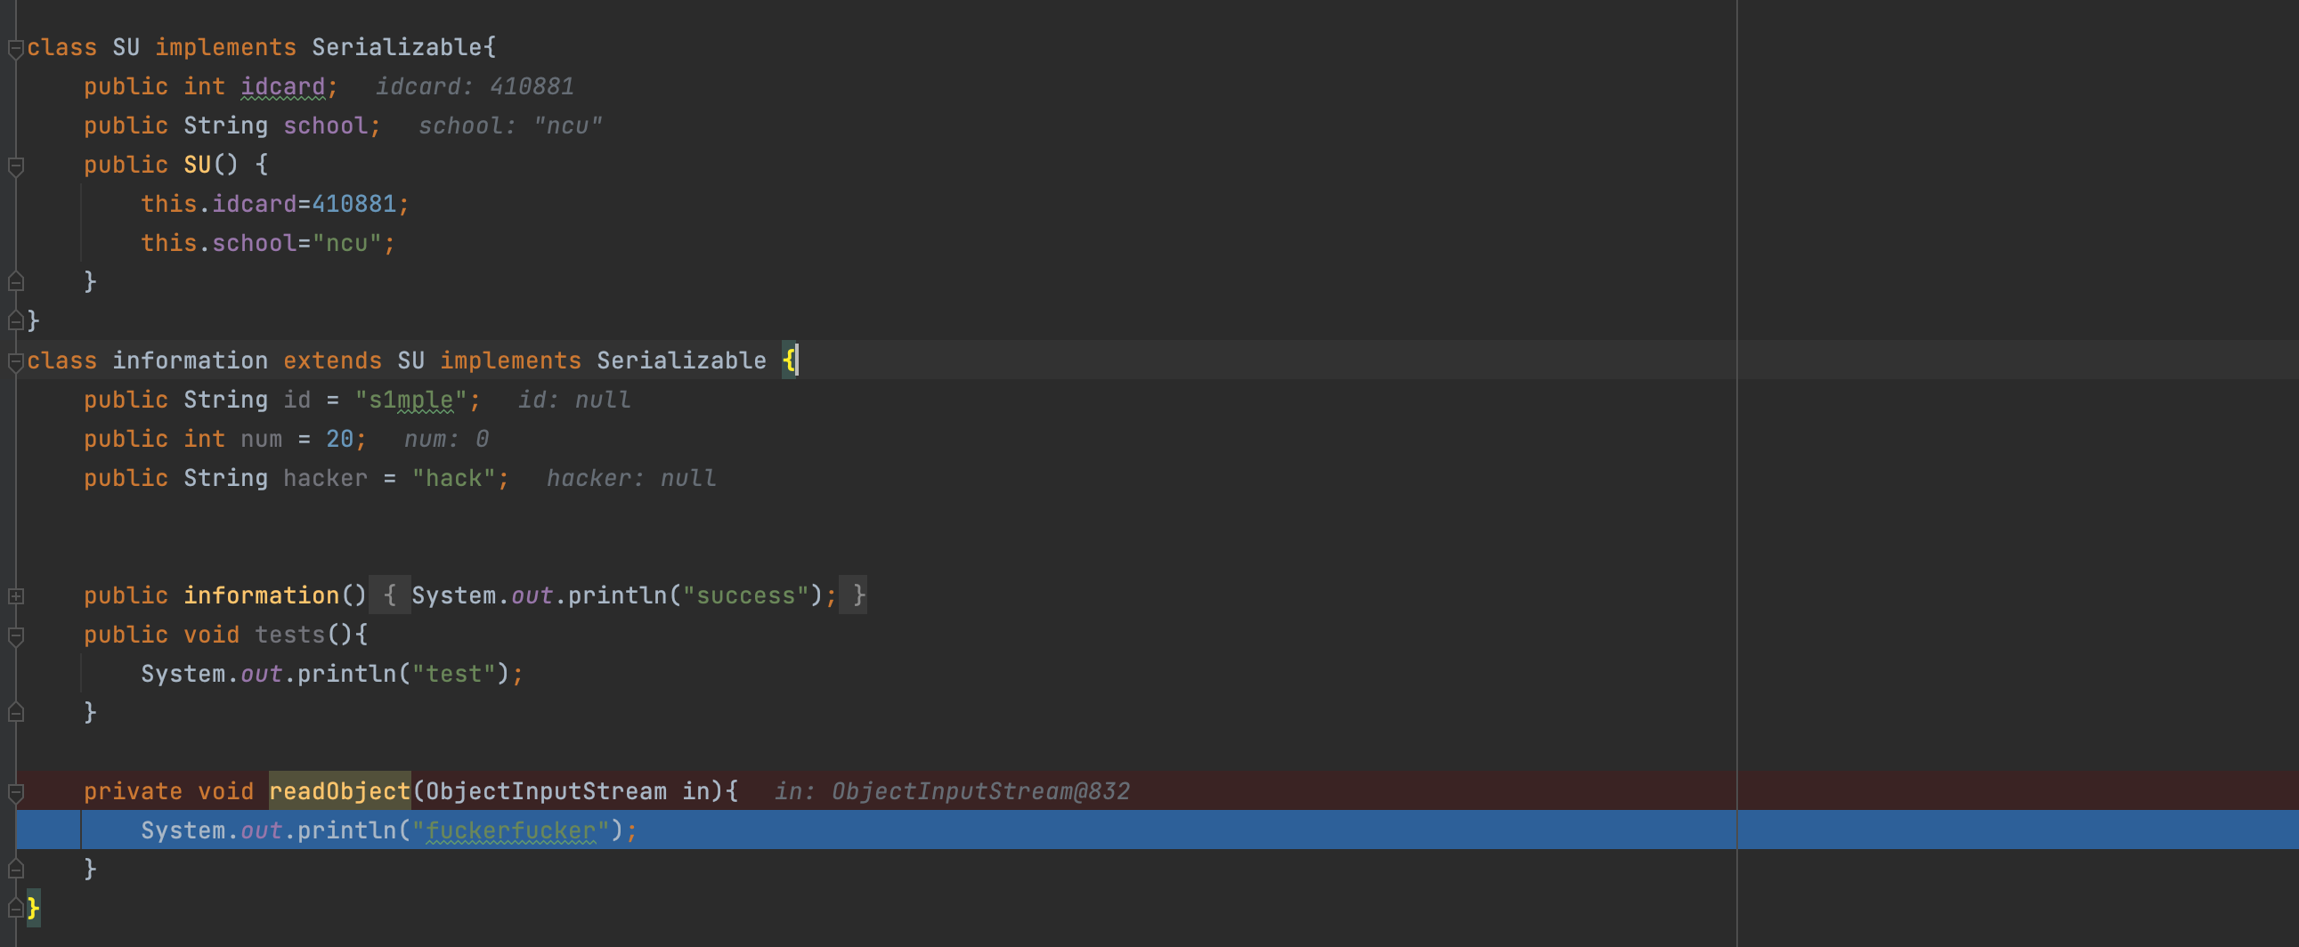This screenshot has height=947, width=2299.
Task: Collapse the class SU fold marker
Action: [x=15, y=48]
